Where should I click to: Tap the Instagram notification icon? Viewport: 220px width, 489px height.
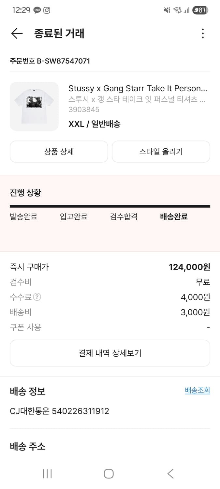pyautogui.click(x=47, y=10)
